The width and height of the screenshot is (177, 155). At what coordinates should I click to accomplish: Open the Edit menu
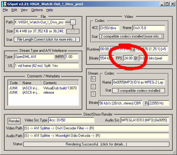coord(14,10)
